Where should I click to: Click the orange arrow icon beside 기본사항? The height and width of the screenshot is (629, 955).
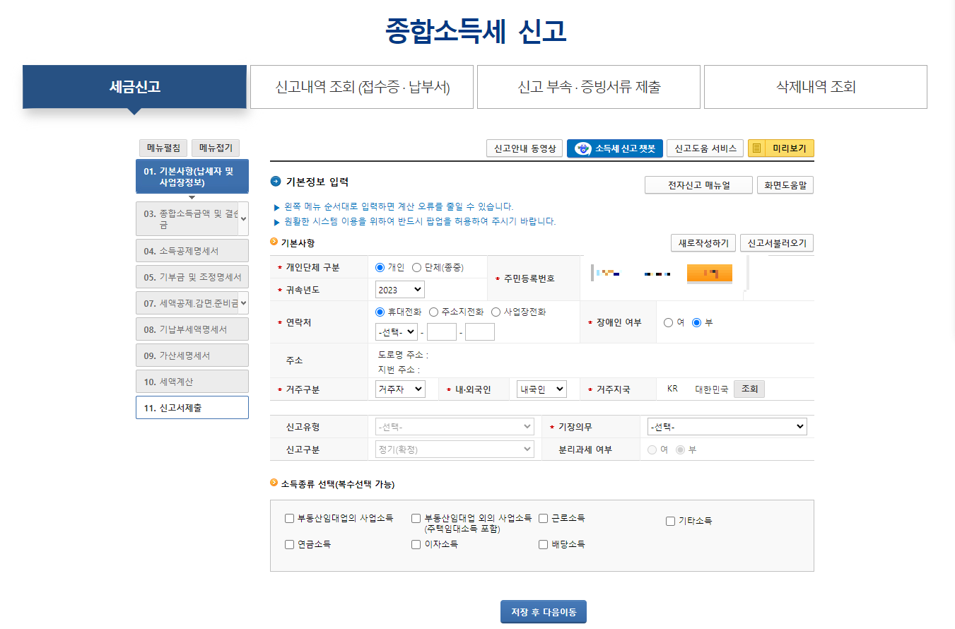(x=274, y=242)
